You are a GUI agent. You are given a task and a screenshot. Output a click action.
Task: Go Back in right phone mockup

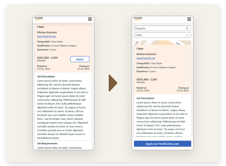tap(140, 49)
